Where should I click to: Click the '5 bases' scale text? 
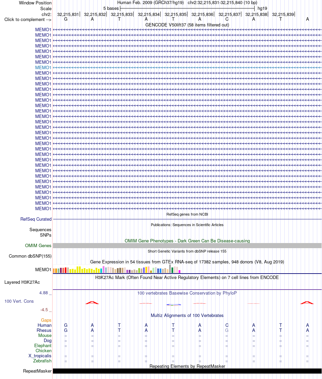pos(111,8)
